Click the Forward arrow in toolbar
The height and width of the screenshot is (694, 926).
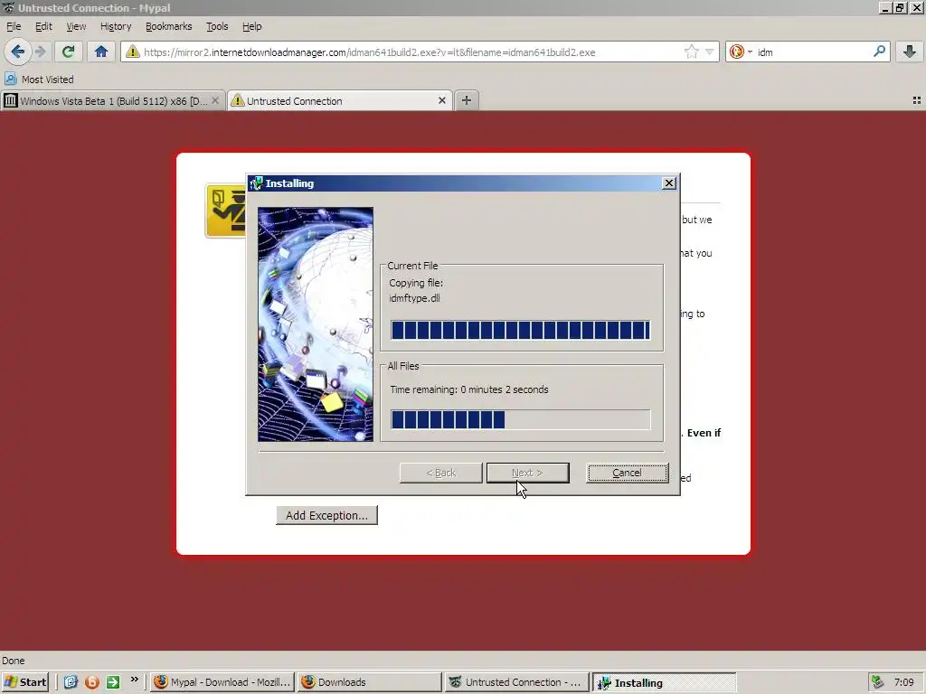[x=40, y=52]
